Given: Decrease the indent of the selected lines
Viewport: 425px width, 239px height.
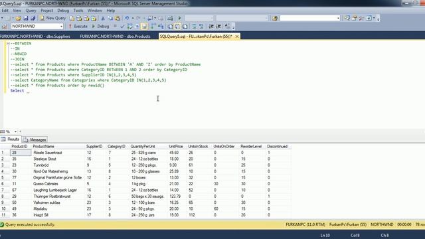Looking at the screenshot, I should (x=211, y=27).
